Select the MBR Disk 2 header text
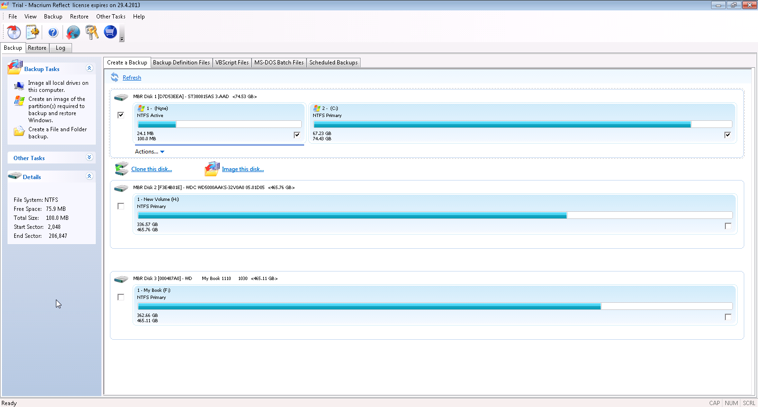 [214, 188]
